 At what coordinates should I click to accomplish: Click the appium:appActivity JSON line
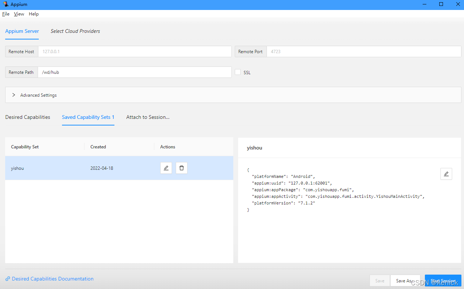pyautogui.click(x=338, y=196)
